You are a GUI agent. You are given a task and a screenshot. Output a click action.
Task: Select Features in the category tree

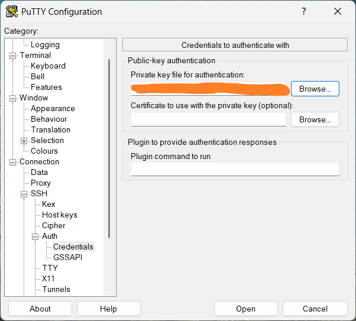(46, 87)
